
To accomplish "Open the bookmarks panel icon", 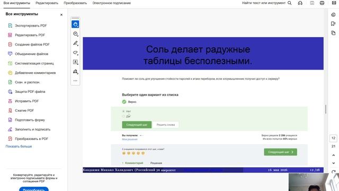I will pyautogui.click(x=333, y=23).
